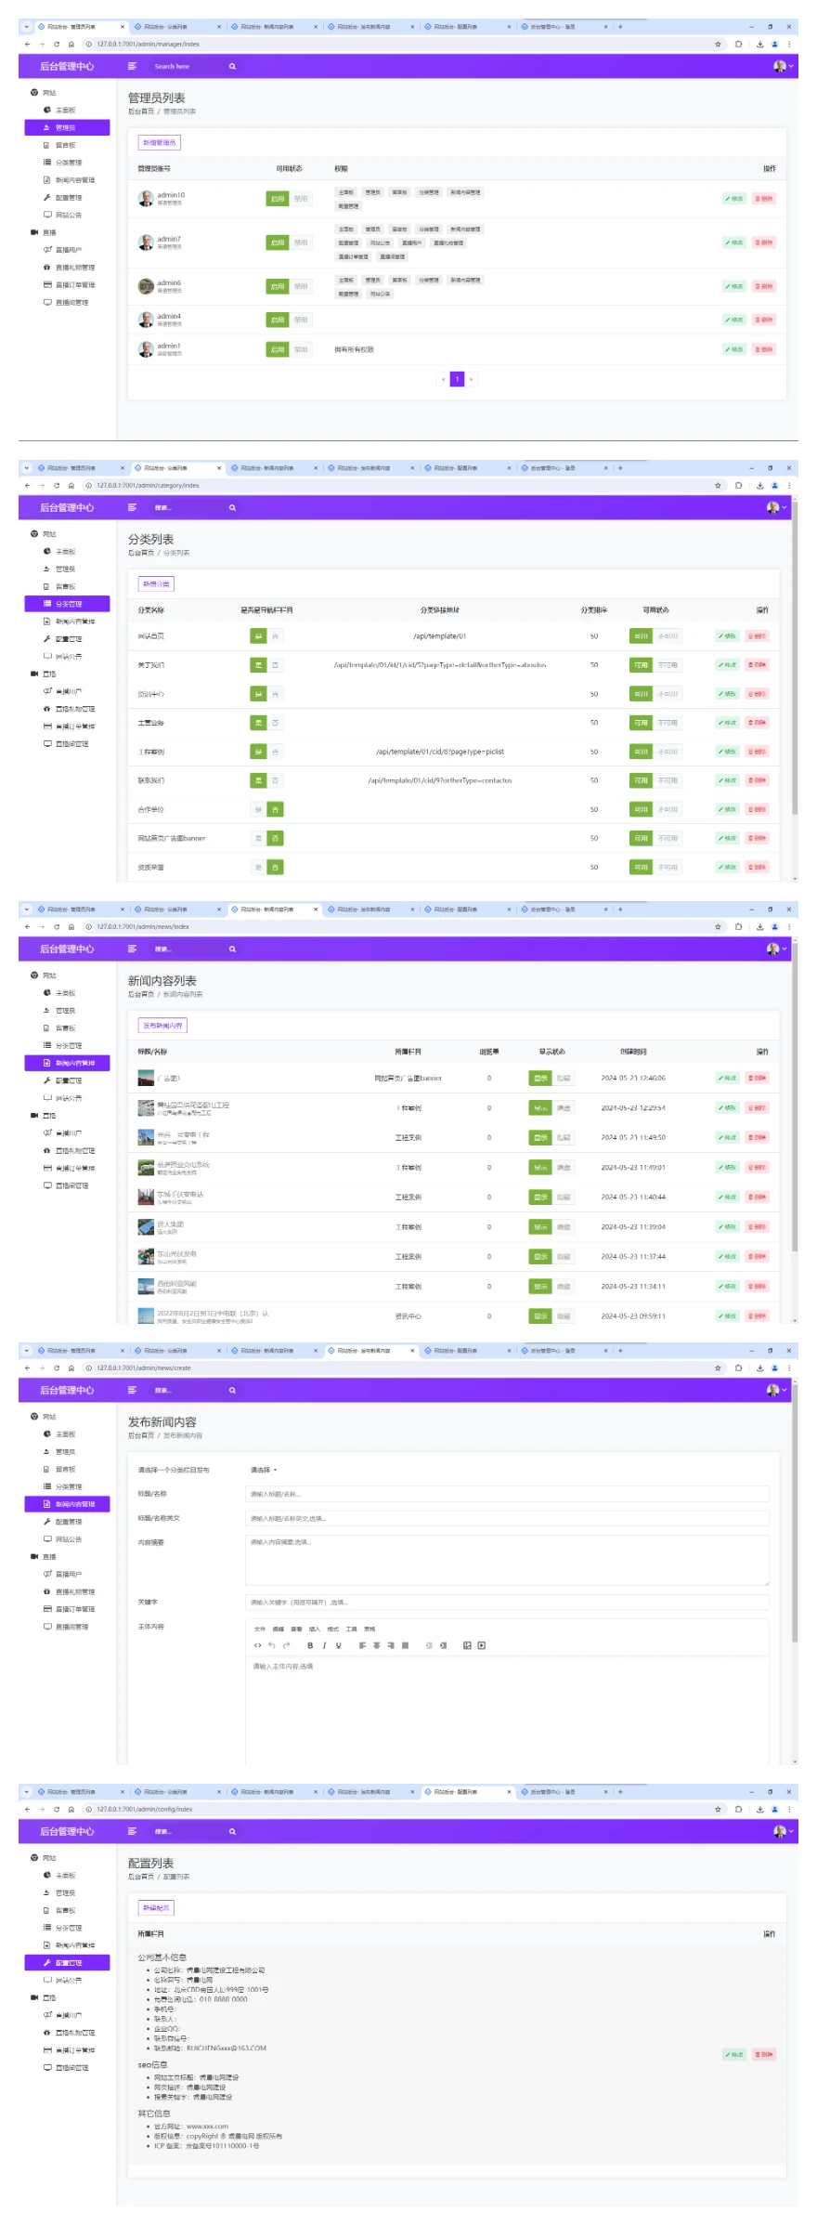This screenshot has width=817, height=2225.
Task: Click browser reload icon on 新闻内容列表 page
Action: tap(57, 926)
